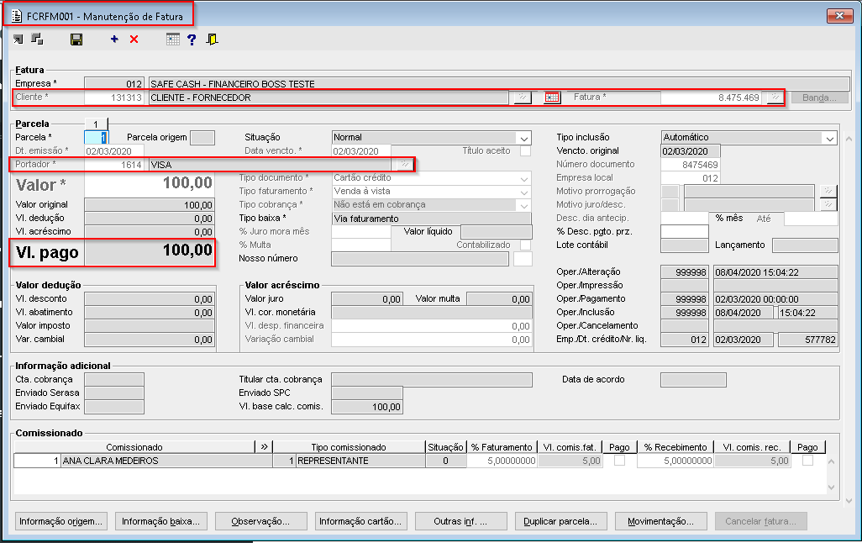Click Comissionado column header
Screen dimensions: 862x543
(134, 446)
